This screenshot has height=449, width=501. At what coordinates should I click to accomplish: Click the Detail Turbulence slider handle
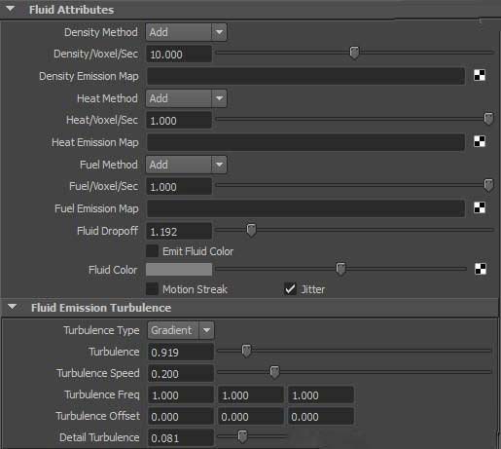(x=242, y=436)
